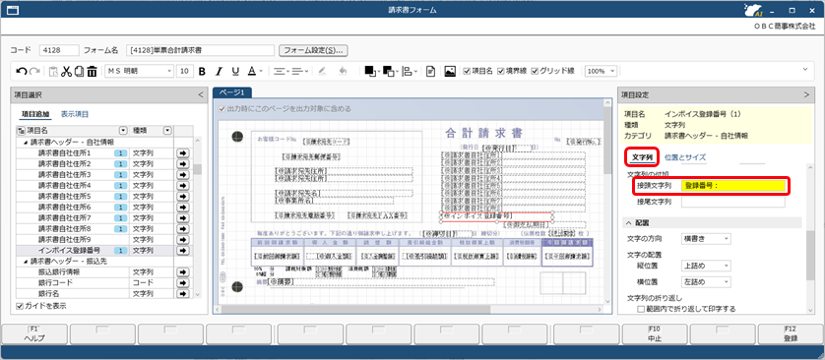Select the 請求書自社住所3 row
Screen dimensions: 825x360
pos(95,174)
